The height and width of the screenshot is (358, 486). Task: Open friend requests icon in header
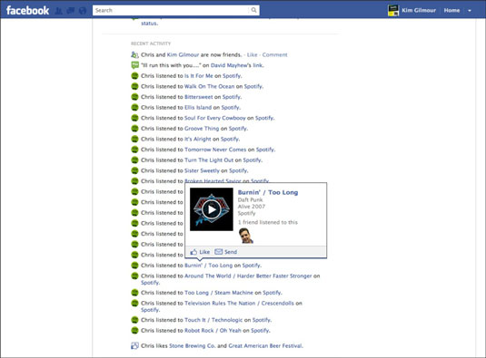[58, 11]
